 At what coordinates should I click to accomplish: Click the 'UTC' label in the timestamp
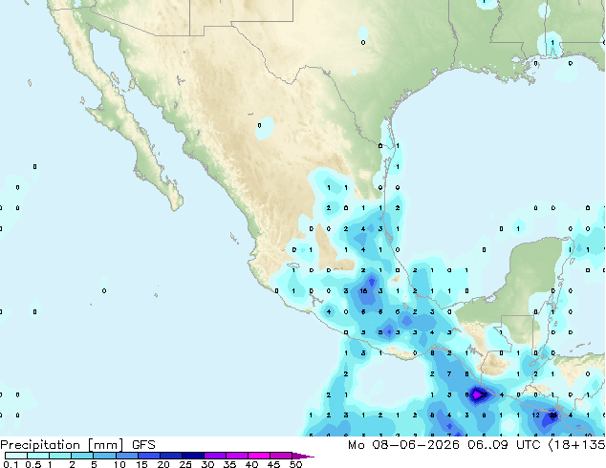[x=529, y=445]
